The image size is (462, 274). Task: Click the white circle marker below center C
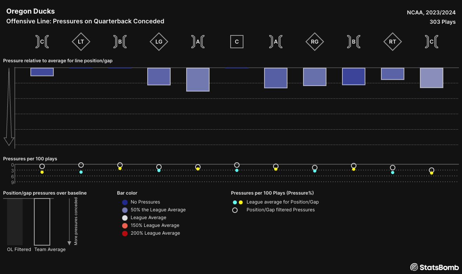[x=236, y=165]
